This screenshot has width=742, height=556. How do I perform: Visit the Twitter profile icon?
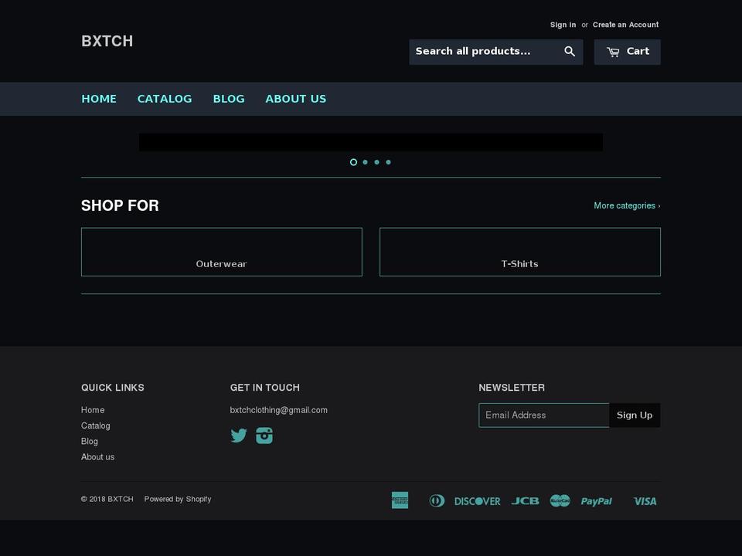pos(239,436)
